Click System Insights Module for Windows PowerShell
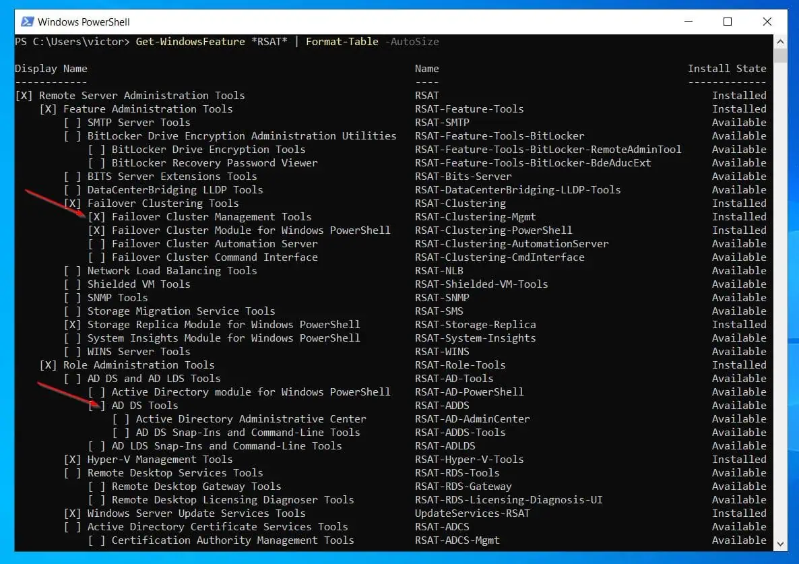Viewport: 799px width, 564px height. point(223,338)
